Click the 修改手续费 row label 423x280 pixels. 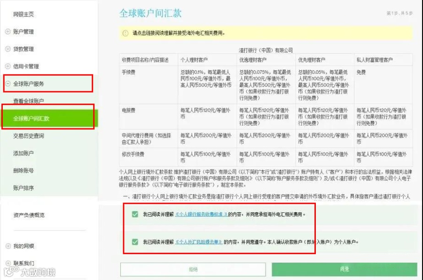133,154
